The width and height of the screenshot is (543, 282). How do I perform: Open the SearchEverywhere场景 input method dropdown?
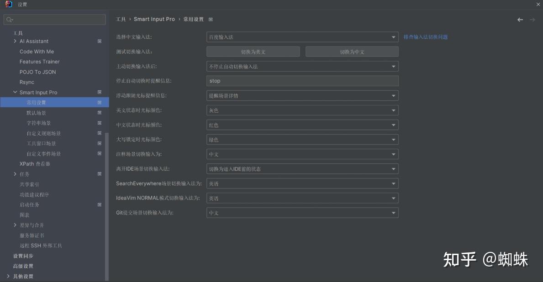click(x=302, y=183)
